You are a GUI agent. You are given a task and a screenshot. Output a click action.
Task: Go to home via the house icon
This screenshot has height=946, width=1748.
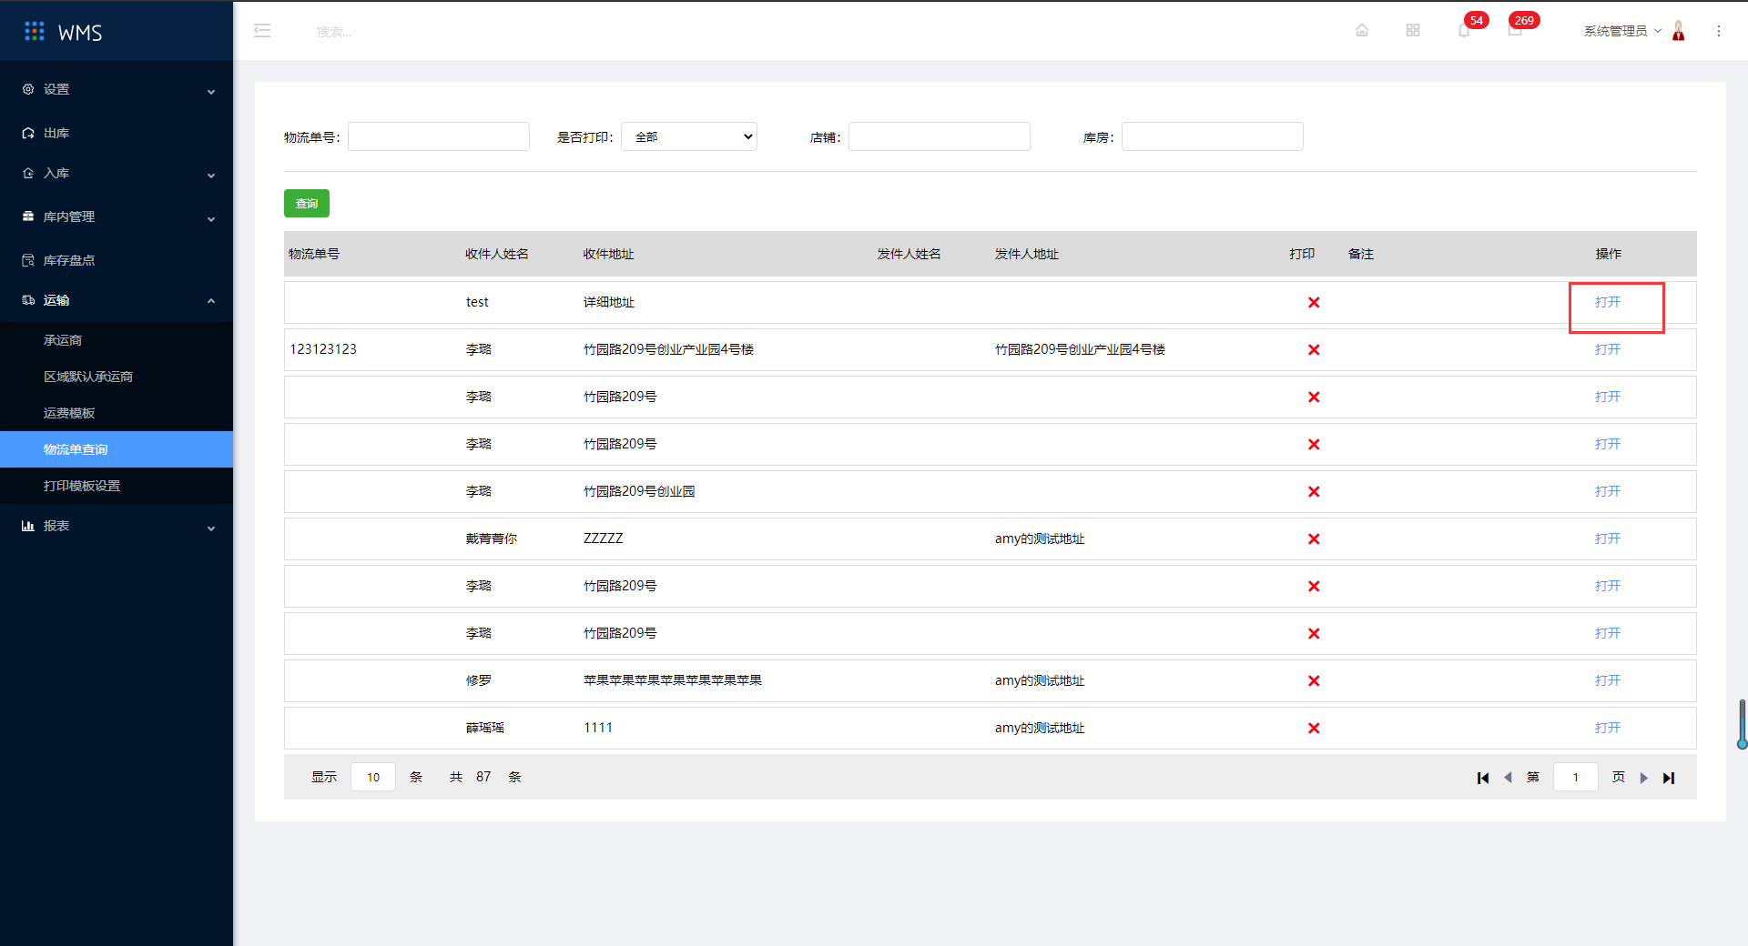point(1362,30)
